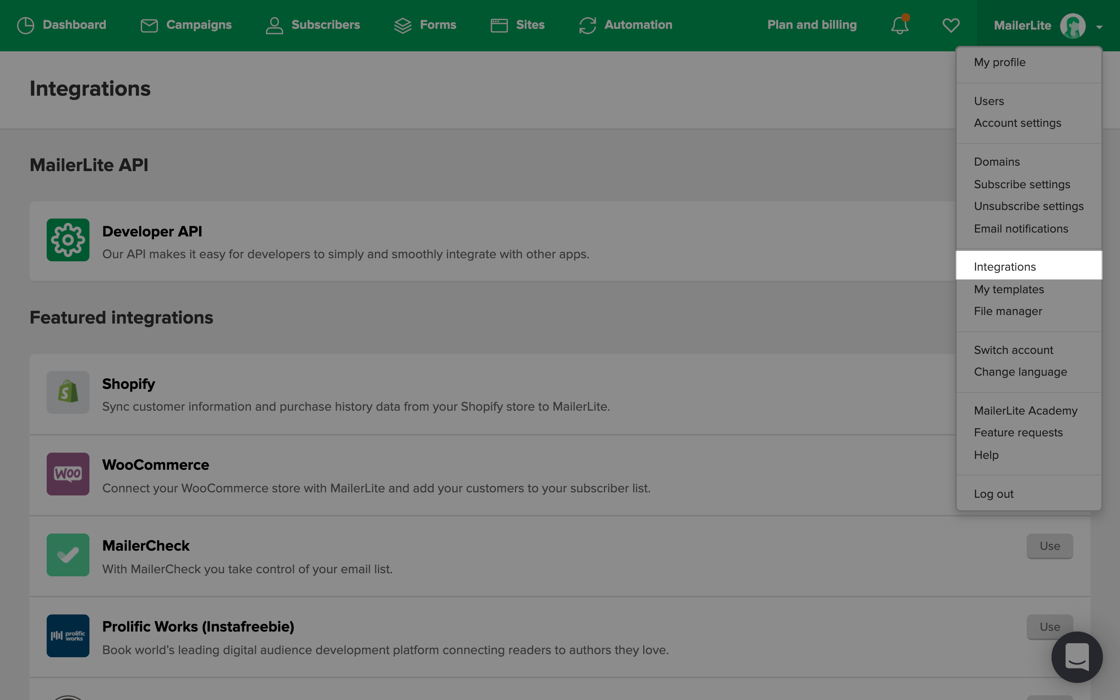Open the chat support bubble
Screen dimensions: 1120x700
coord(1076,656)
